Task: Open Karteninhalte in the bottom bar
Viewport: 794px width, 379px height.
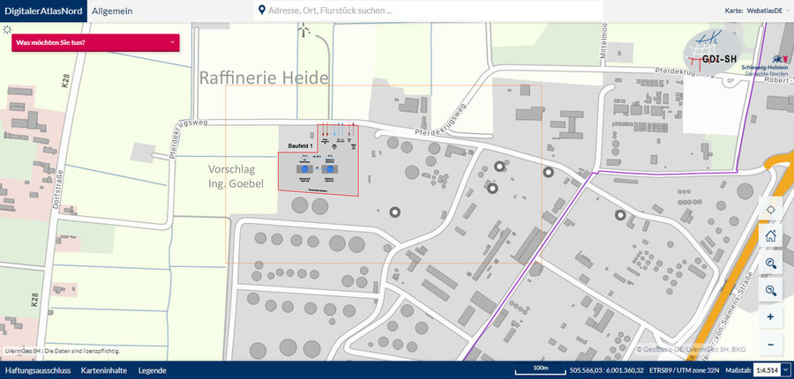Action: [x=104, y=370]
